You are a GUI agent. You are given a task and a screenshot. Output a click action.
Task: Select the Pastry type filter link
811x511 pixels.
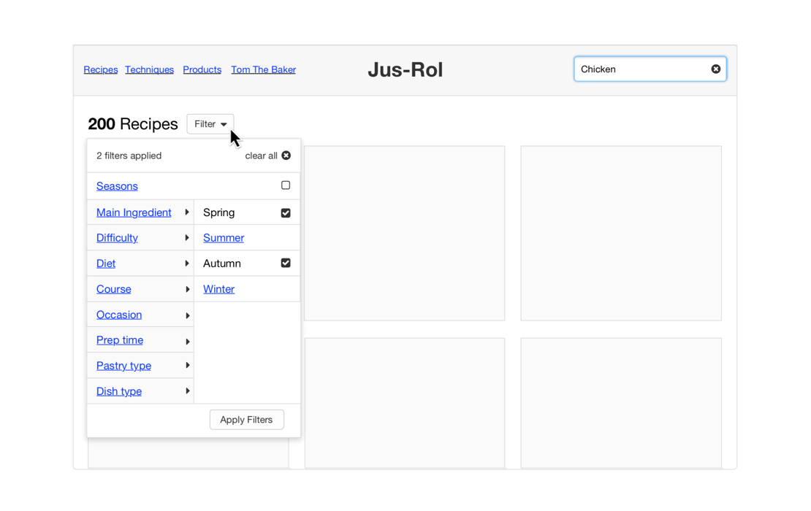tap(123, 366)
